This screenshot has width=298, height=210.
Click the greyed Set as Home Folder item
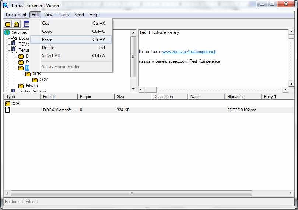point(71,67)
